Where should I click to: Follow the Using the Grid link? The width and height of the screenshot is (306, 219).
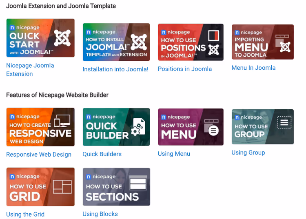[x=25, y=215]
